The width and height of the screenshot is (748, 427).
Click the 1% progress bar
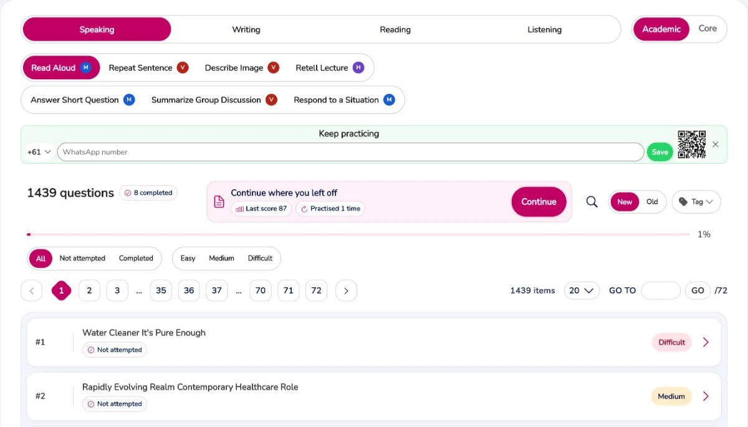(358, 234)
